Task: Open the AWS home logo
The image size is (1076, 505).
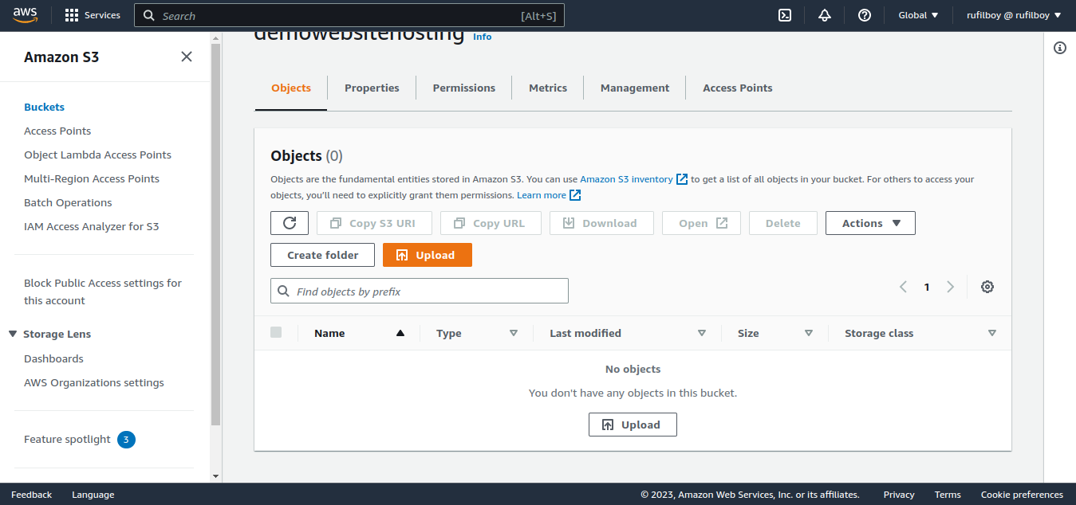Action: [x=26, y=15]
